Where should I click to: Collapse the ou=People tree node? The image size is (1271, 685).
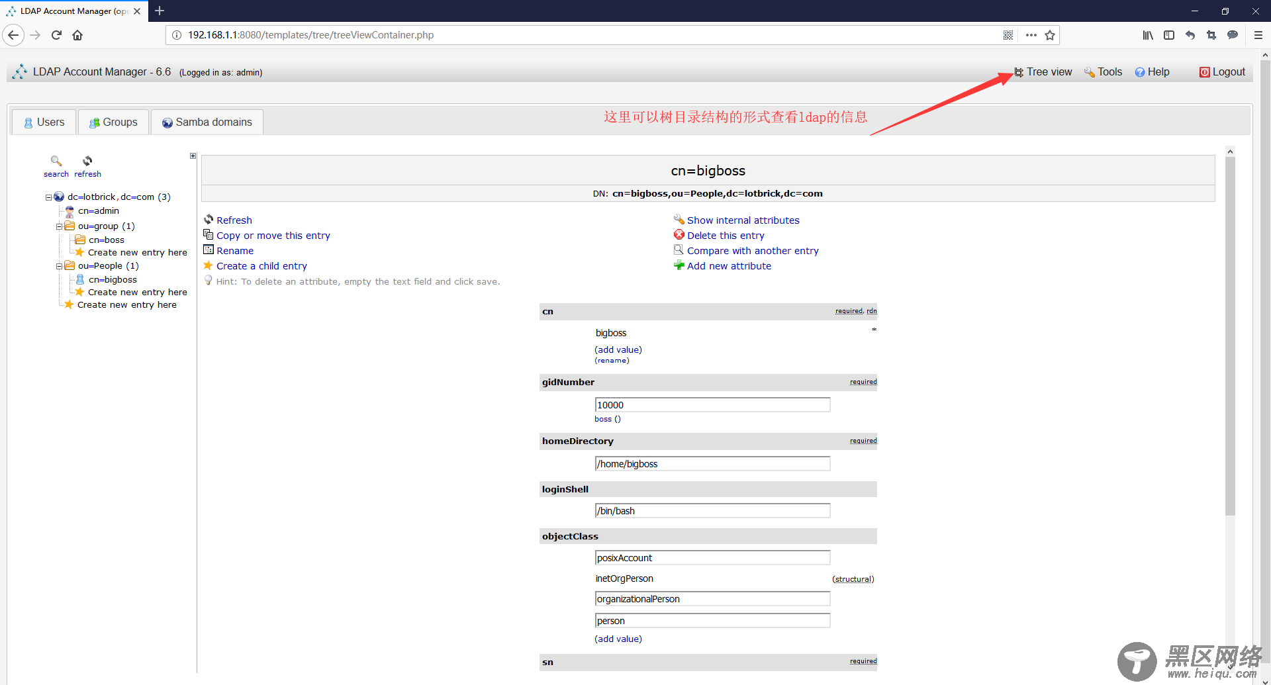click(59, 266)
